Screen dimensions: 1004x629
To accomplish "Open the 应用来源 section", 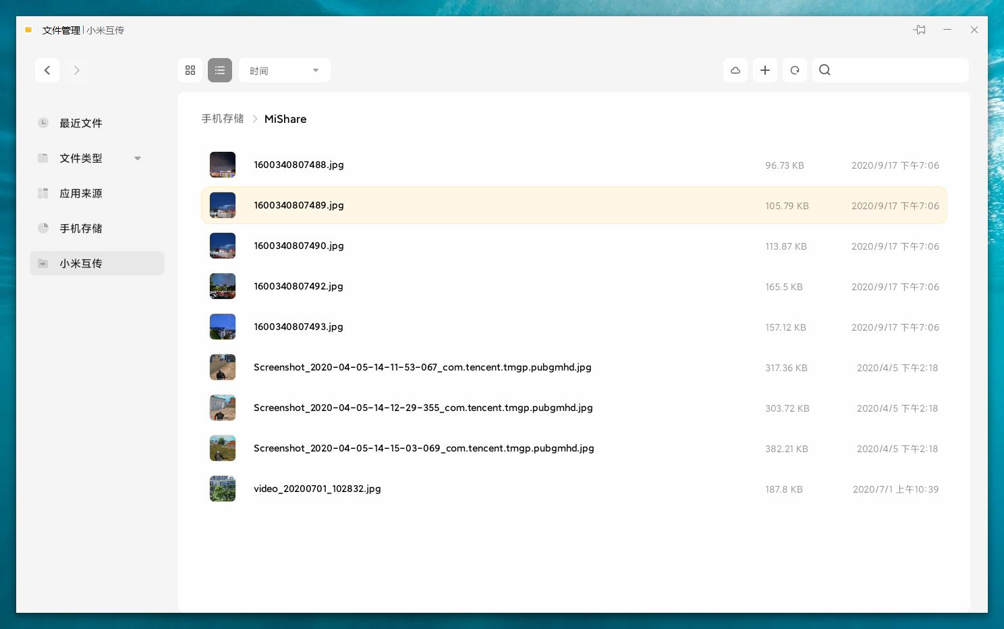I will click(81, 194).
